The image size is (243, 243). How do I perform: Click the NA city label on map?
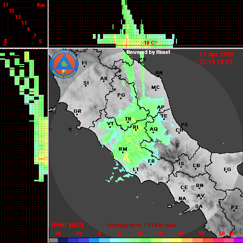point(182,198)
